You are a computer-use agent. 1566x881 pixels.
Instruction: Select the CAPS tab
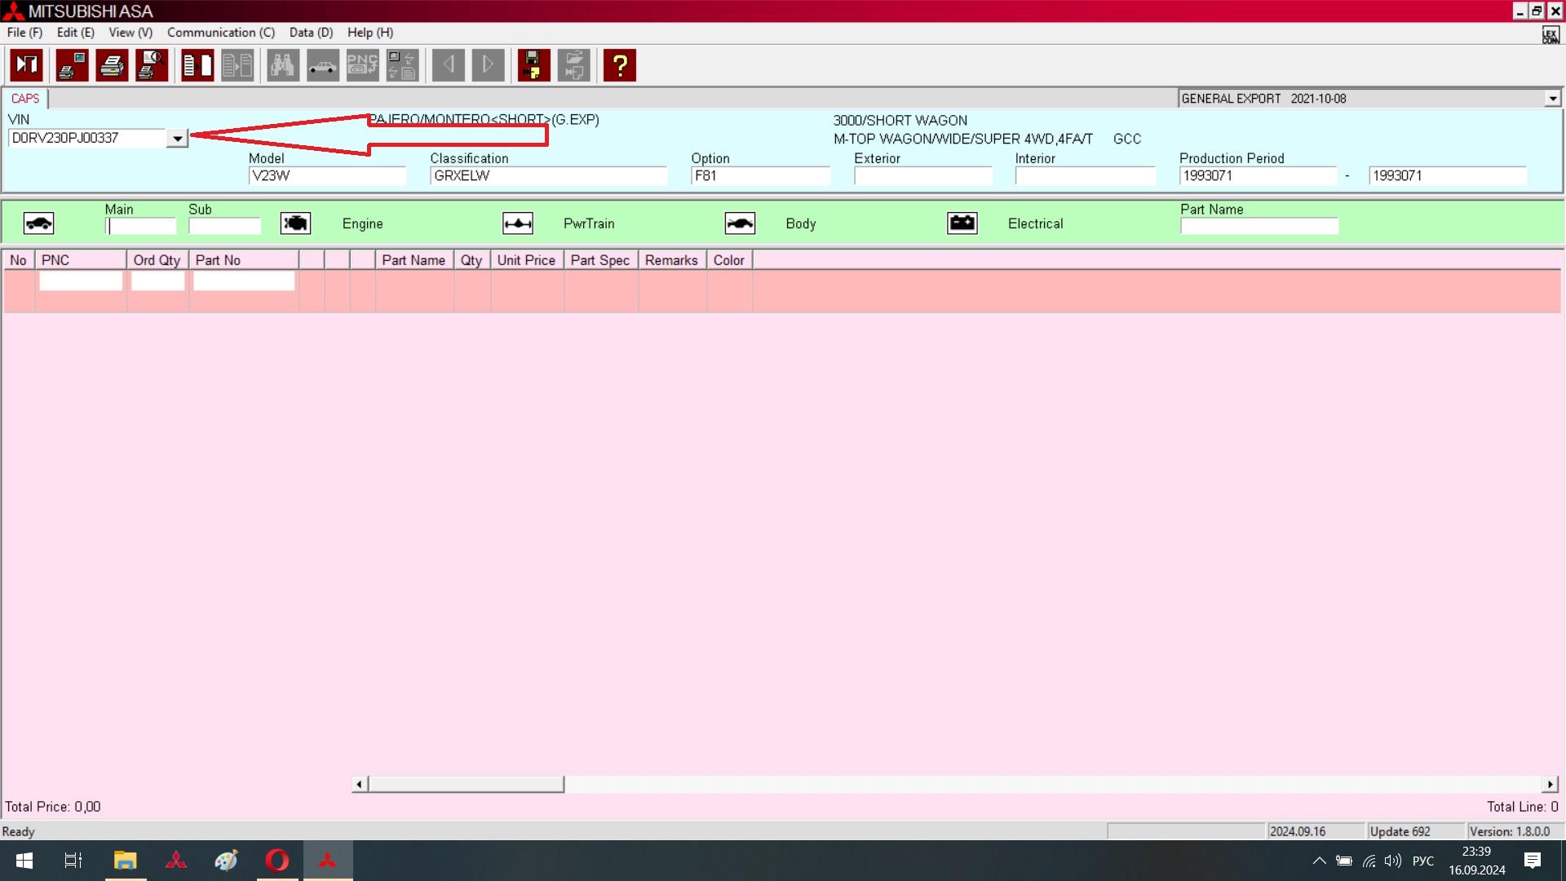(x=25, y=99)
